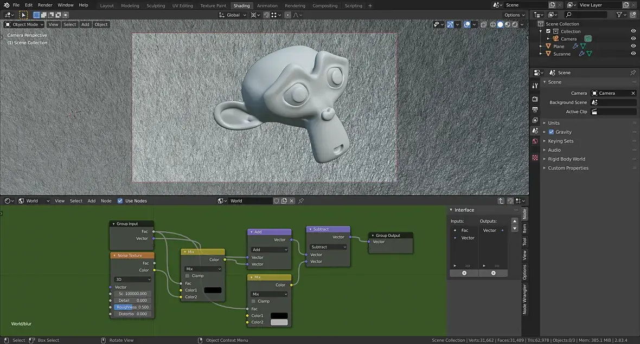640x344 pixels.
Task: Expand the Rigid Body World panel
Action: click(x=566, y=159)
